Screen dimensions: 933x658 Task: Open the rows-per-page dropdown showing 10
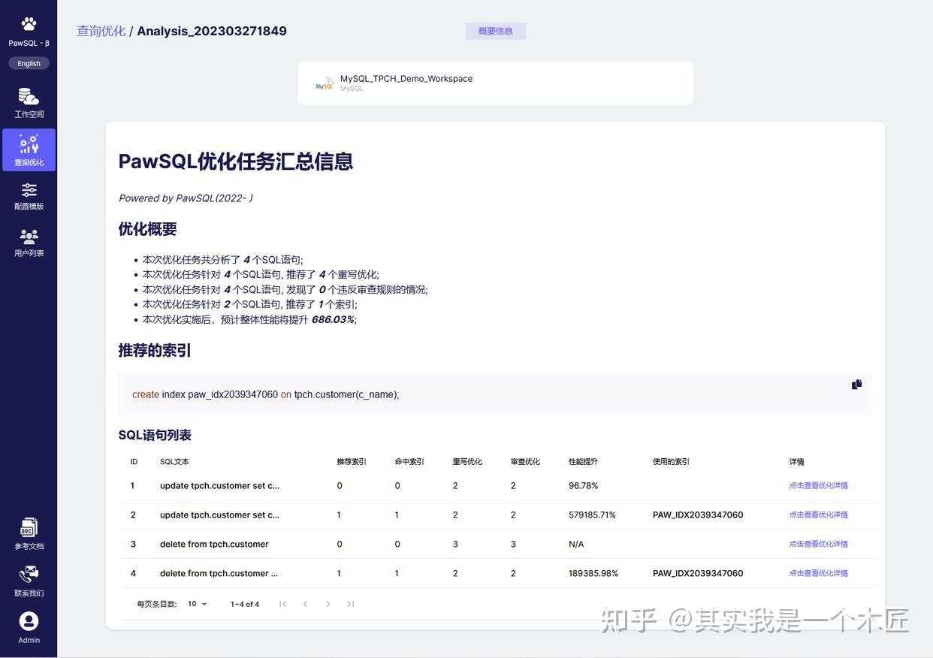pos(194,602)
